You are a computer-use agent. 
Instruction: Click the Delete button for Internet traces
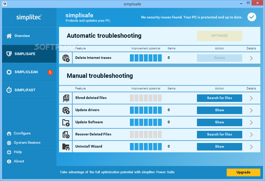pos(219,58)
